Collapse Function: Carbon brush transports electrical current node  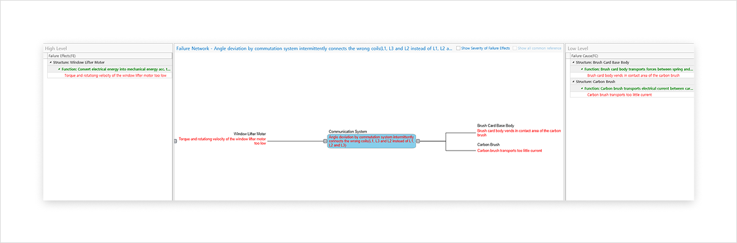click(x=582, y=88)
